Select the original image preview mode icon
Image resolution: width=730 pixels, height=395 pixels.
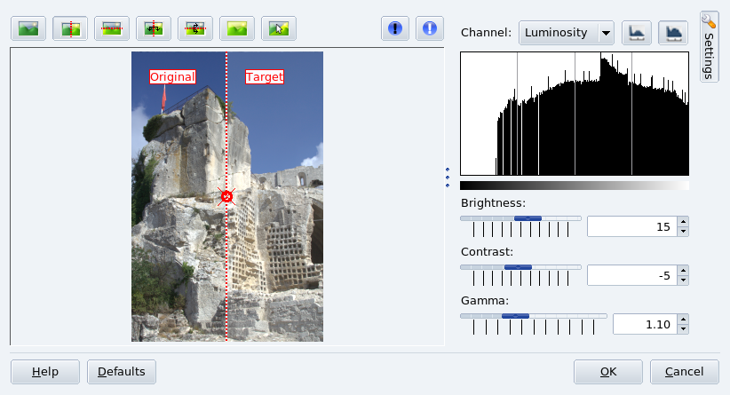tap(28, 28)
